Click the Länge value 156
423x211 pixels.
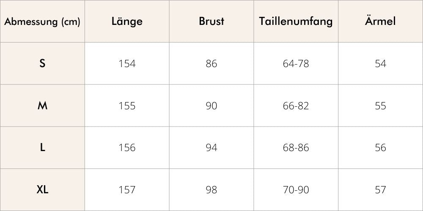click(x=127, y=148)
